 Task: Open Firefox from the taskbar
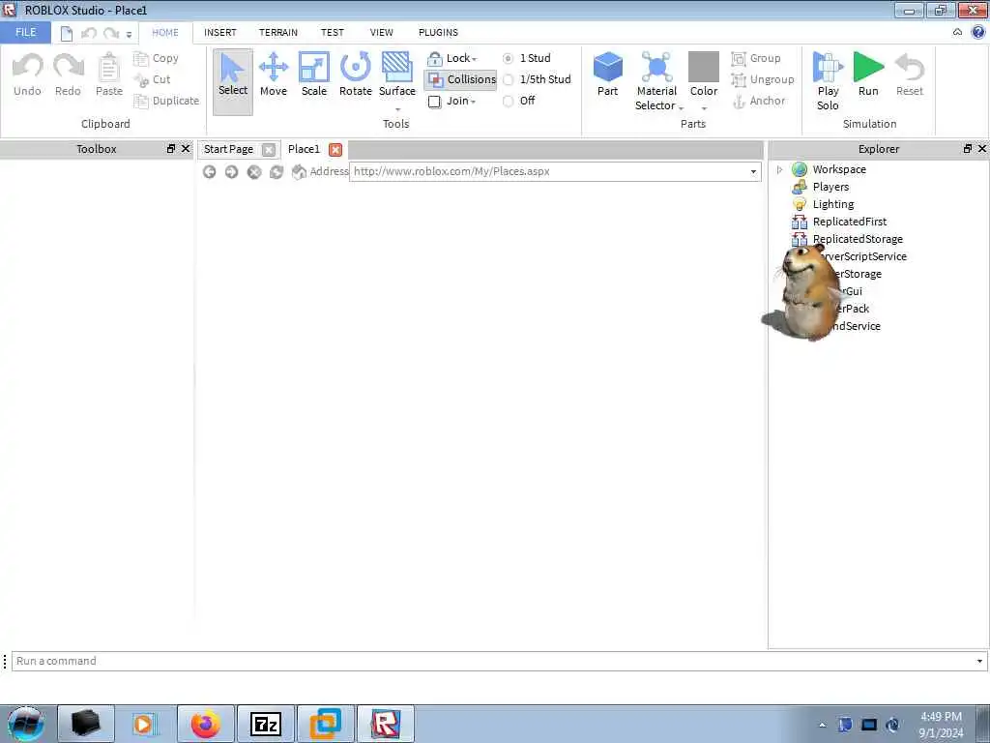pyautogui.click(x=206, y=724)
